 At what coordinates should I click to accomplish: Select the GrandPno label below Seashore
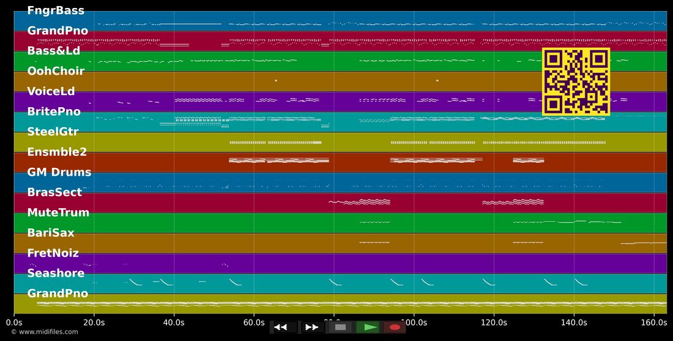58,293
